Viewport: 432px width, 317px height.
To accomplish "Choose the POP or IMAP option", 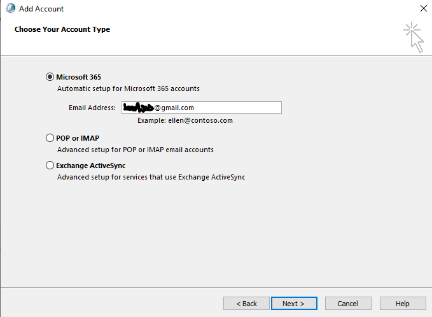I will click(50, 138).
